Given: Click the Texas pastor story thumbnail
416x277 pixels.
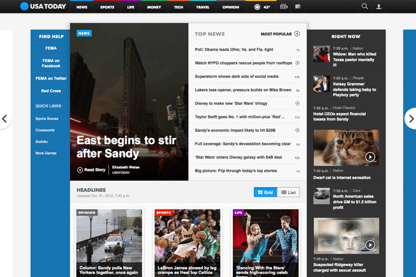Looking at the screenshot, I should click(x=321, y=54).
